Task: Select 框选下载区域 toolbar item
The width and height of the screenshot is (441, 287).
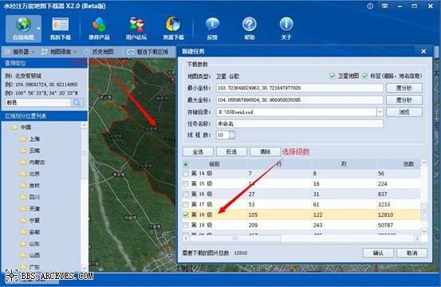Action: point(148,52)
